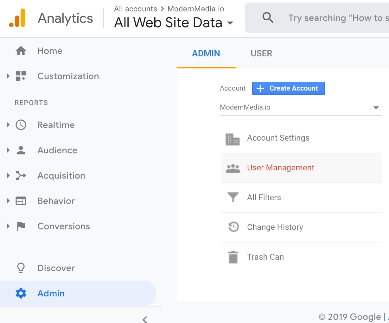389x323 pixels.
Task: Open Trash Can
Action: pos(301,257)
